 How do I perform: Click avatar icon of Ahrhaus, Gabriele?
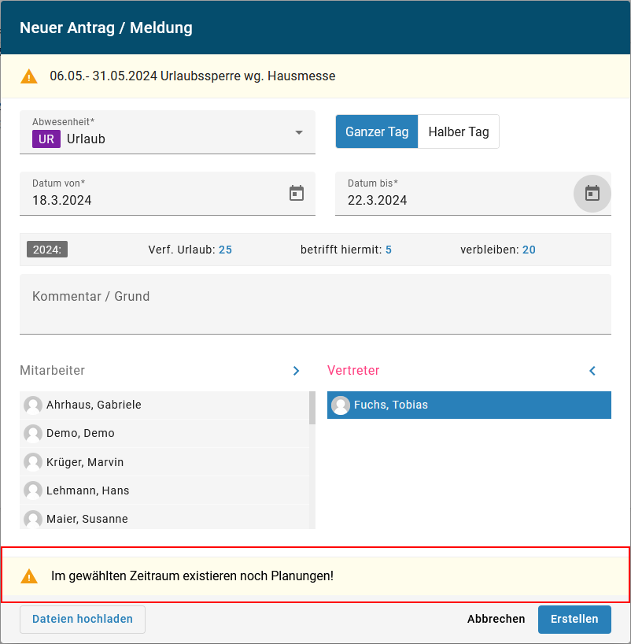(33, 405)
